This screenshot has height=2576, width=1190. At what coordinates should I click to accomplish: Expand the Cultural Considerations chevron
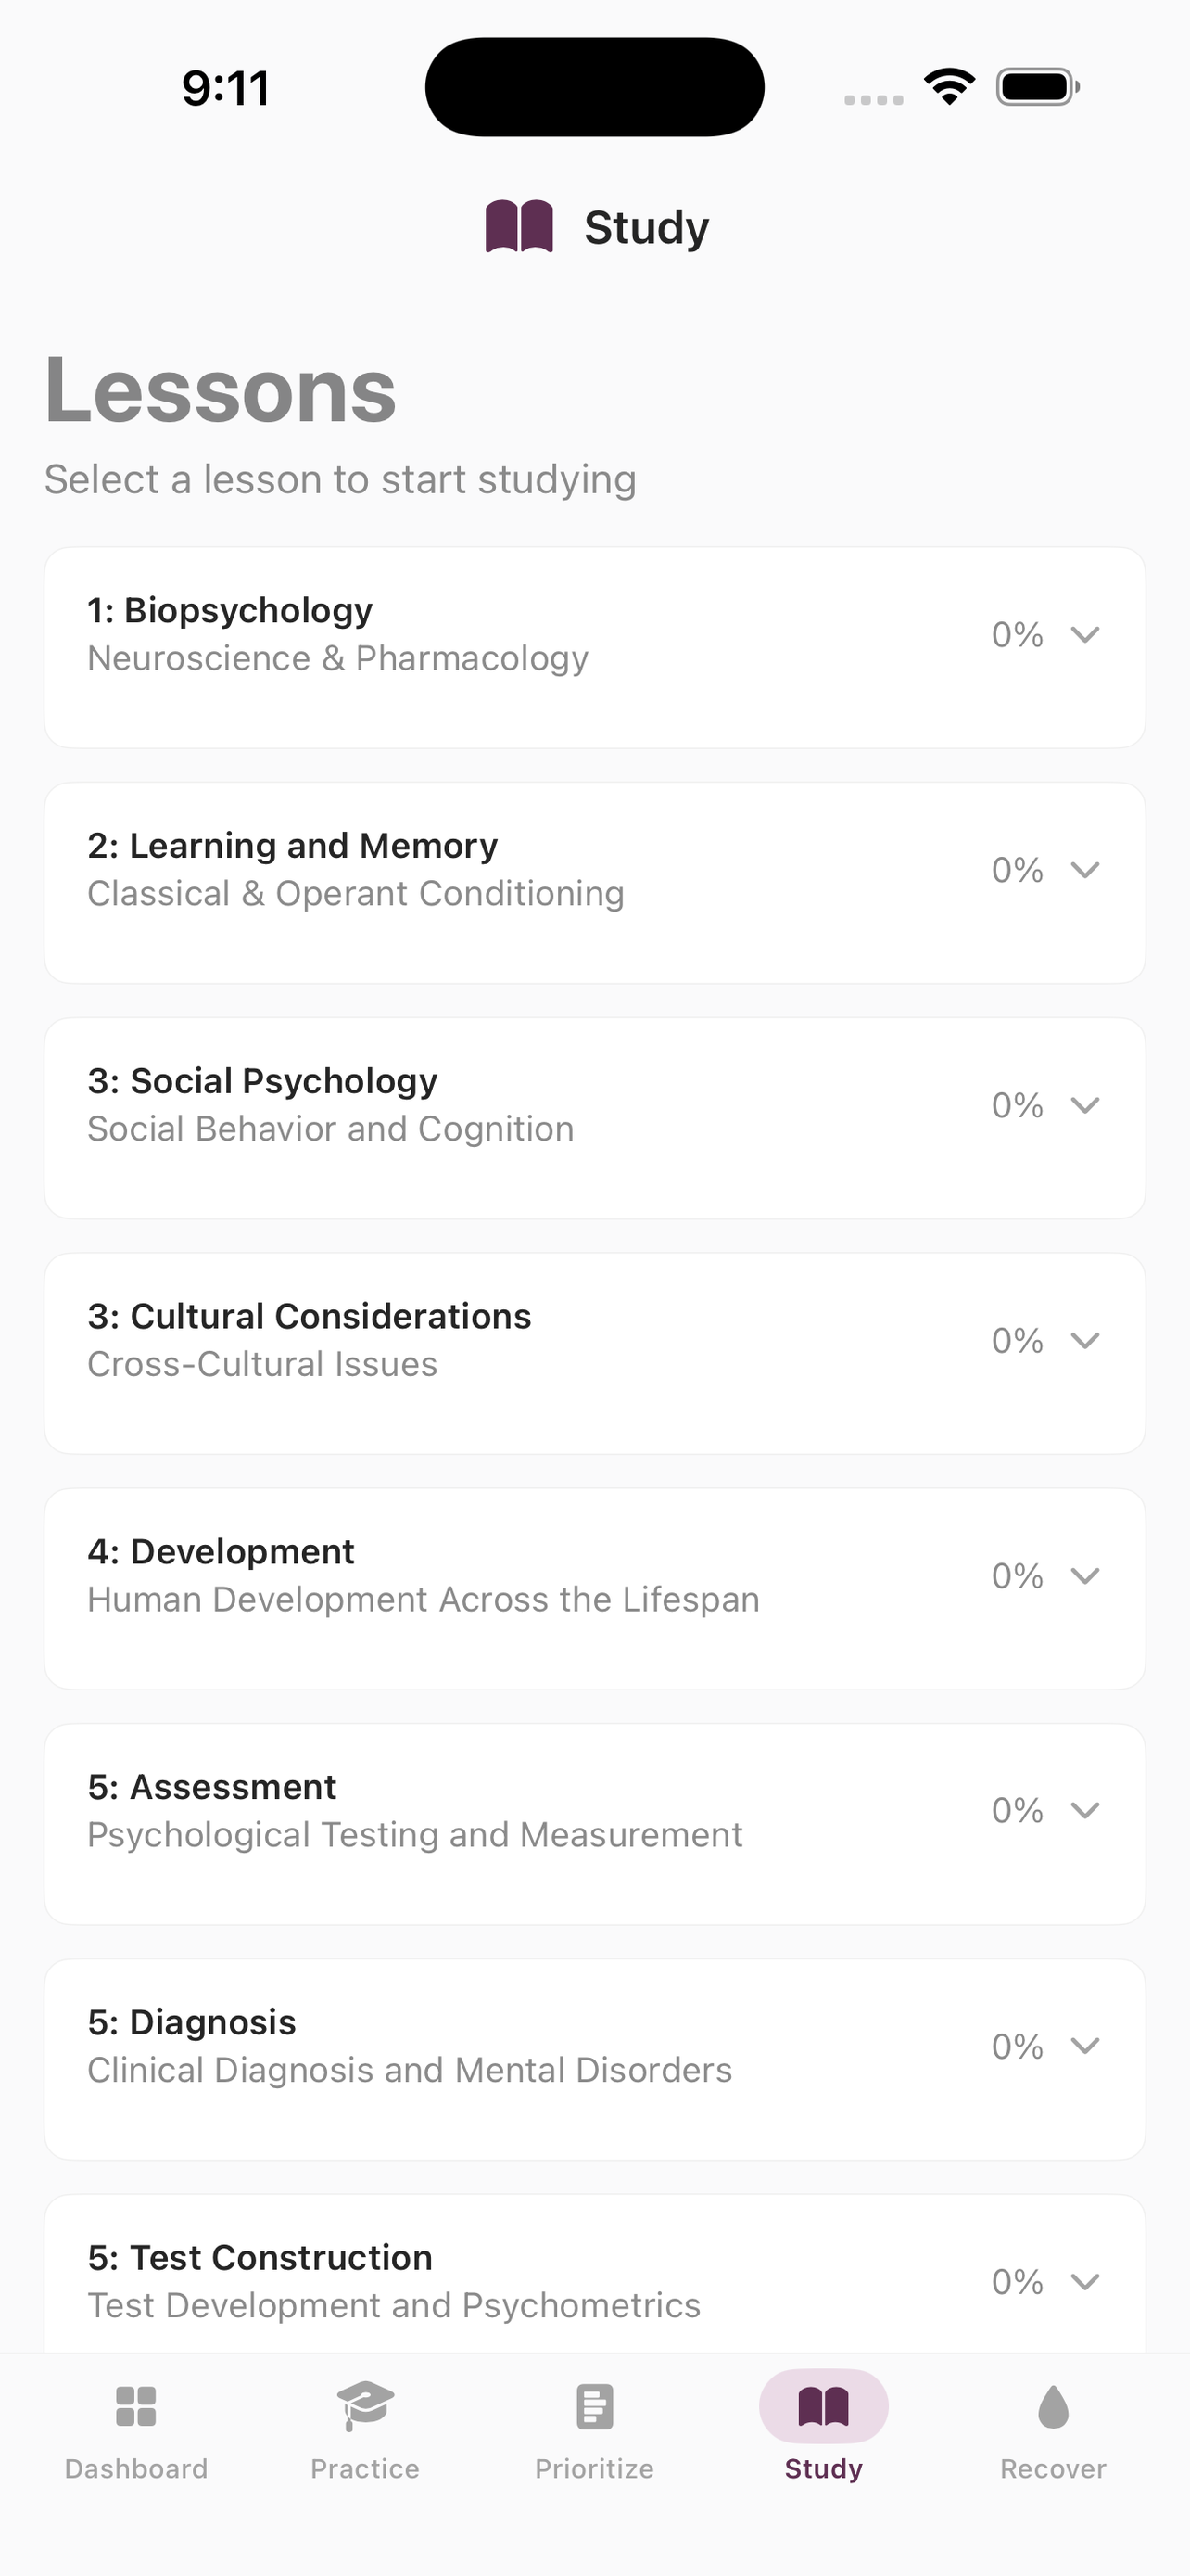[1085, 1340]
